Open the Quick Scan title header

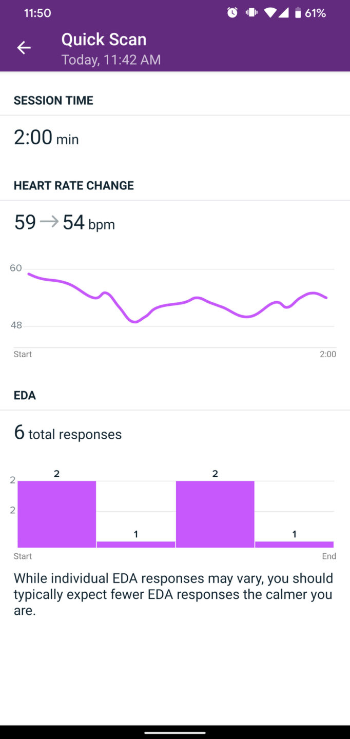104,39
